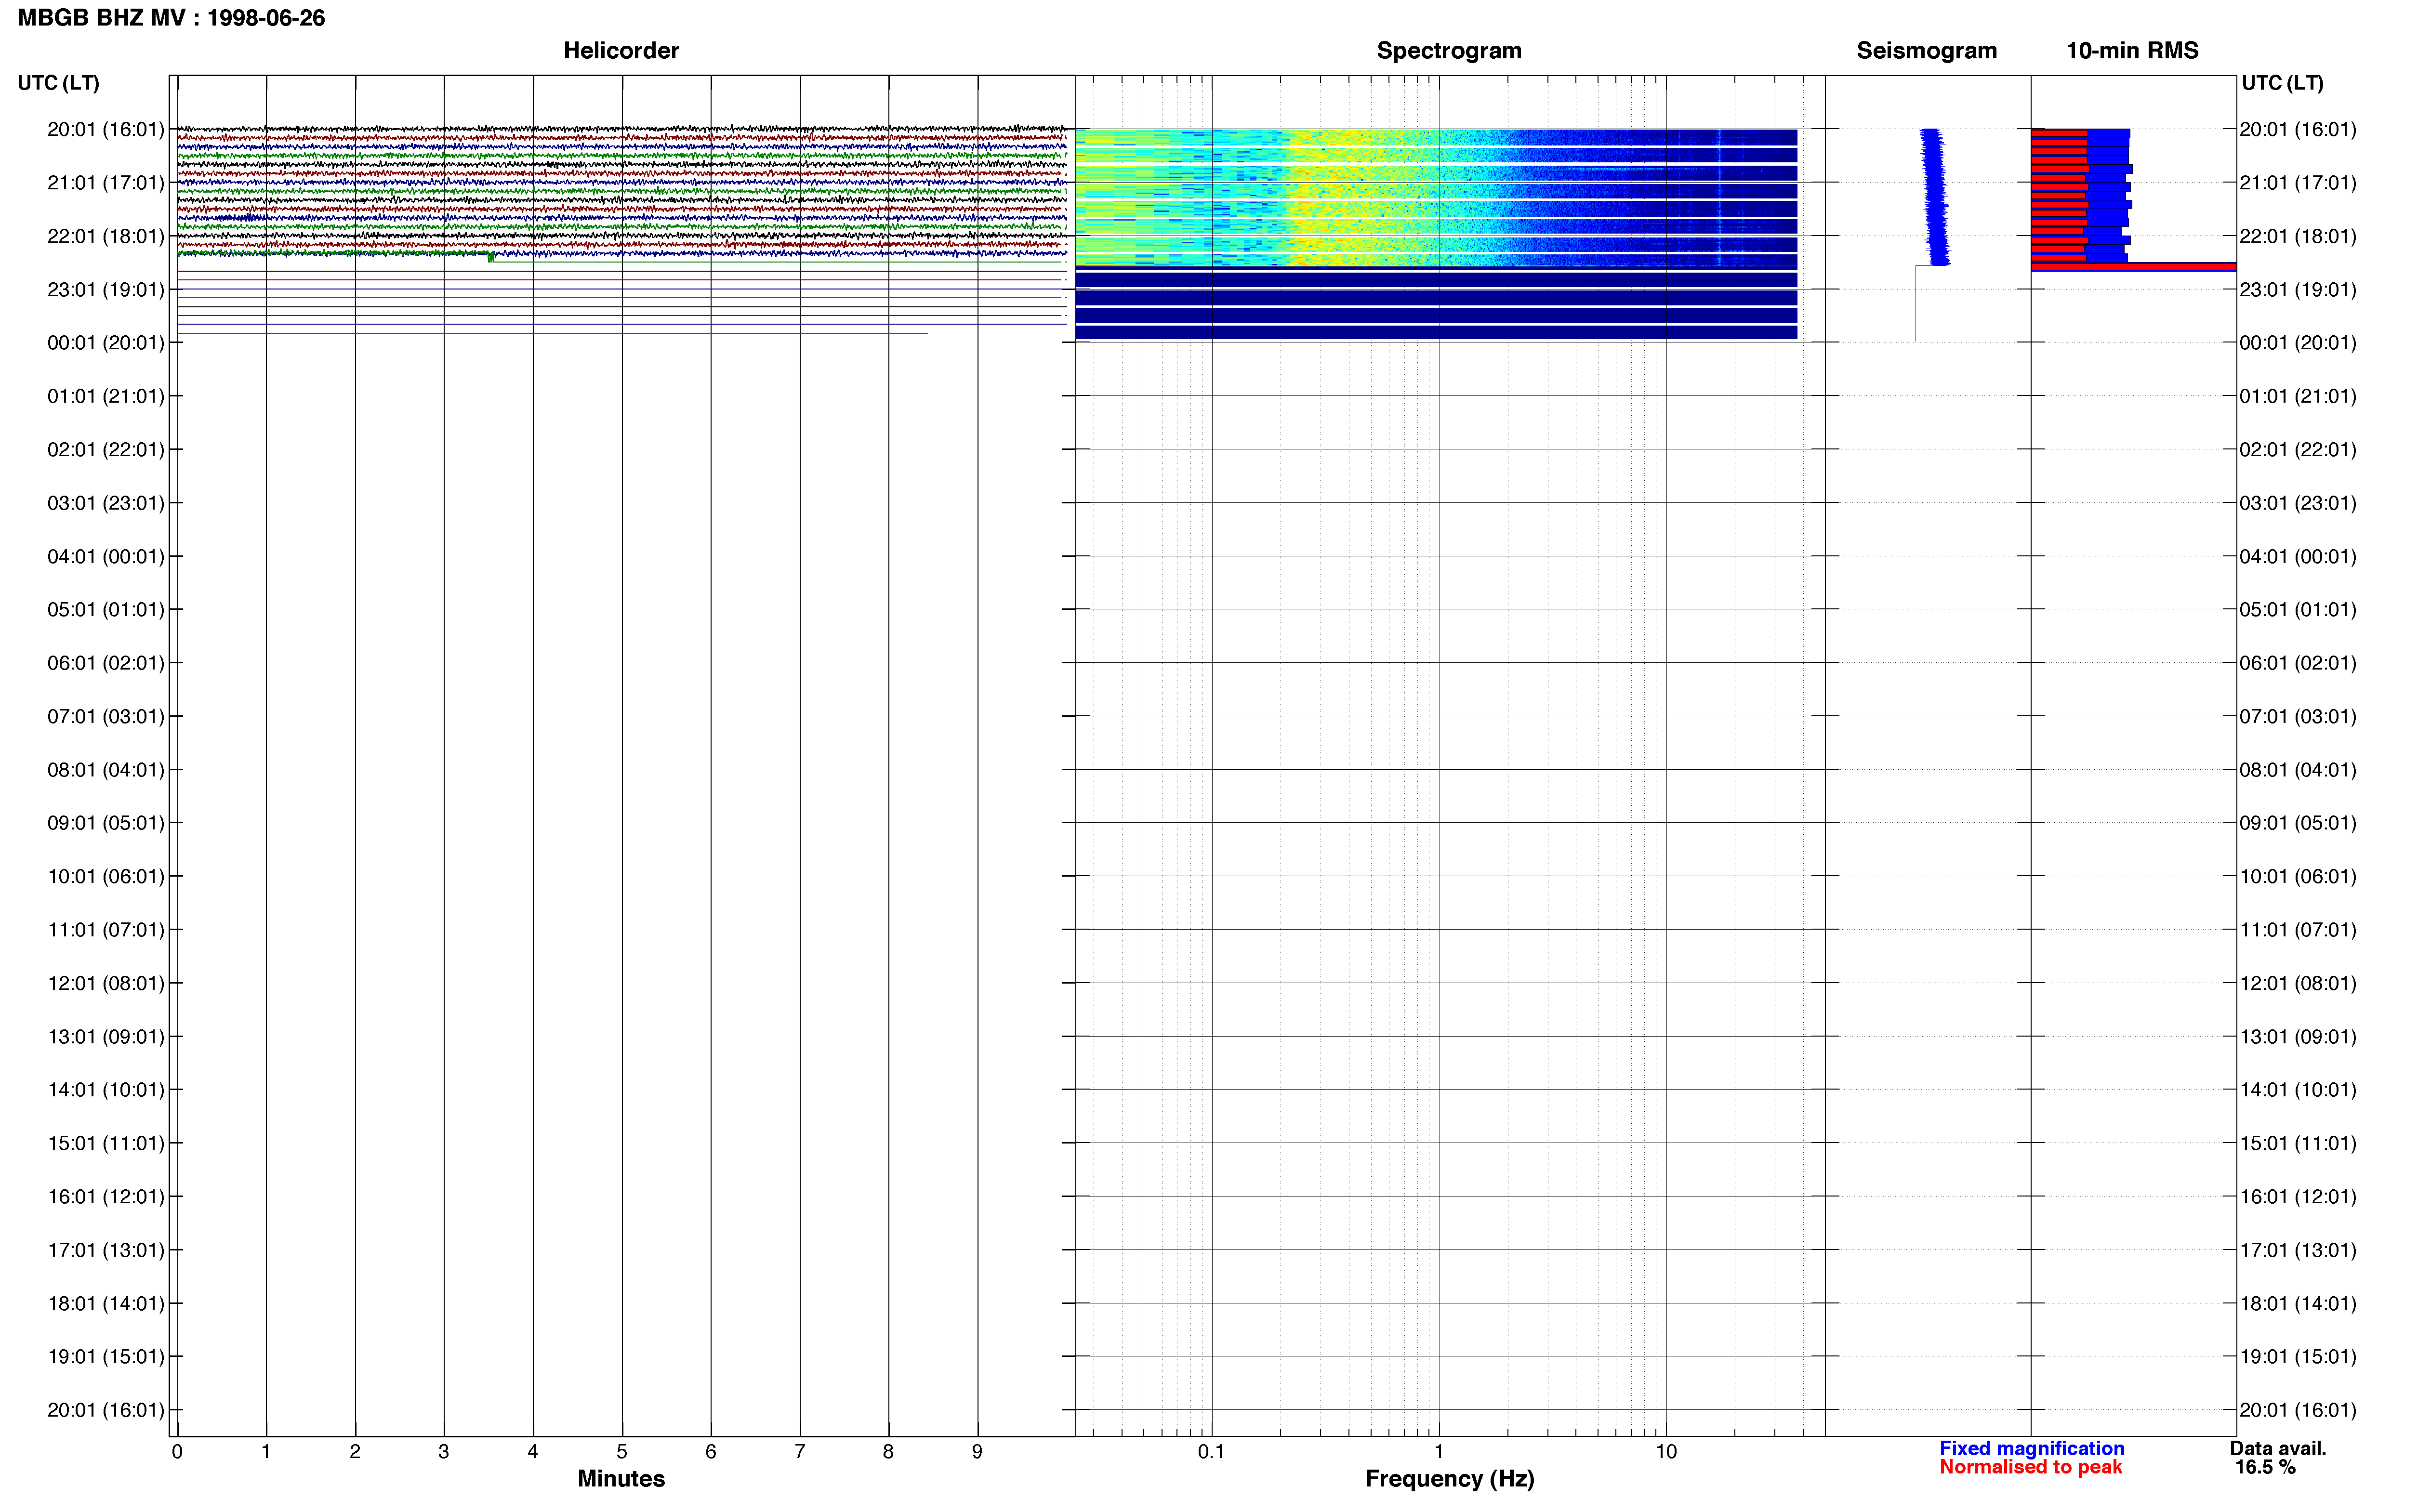The height and width of the screenshot is (1512, 2418).
Task: Click the '7' tick on the Minutes axis
Action: point(800,1452)
